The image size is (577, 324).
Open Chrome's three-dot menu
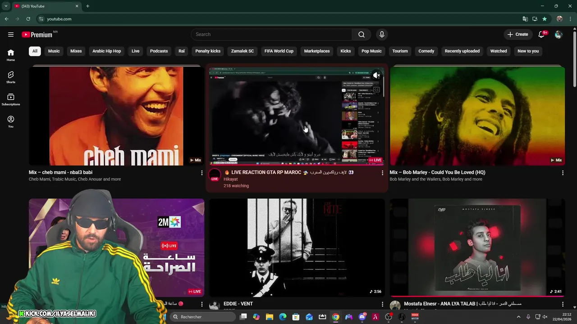click(x=570, y=19)
